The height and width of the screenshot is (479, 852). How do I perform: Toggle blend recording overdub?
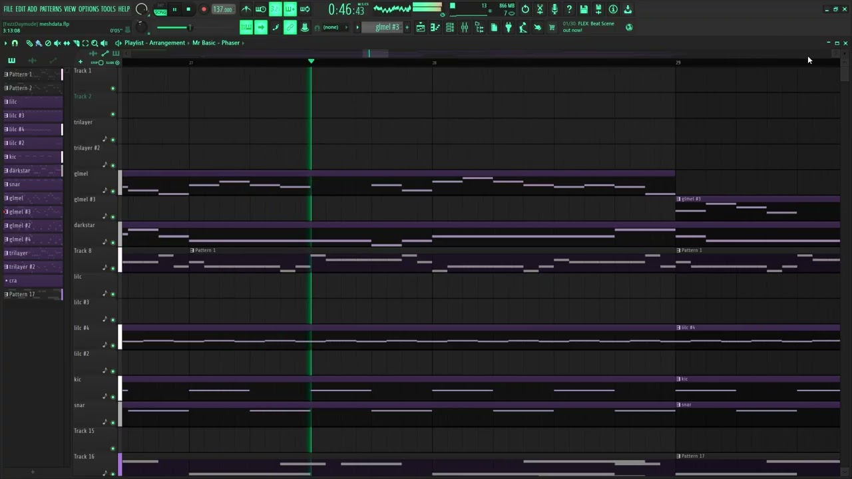click(290, 9)
